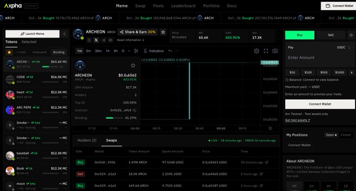Redo the last chart action
The image size is (356, 191).
177,51
